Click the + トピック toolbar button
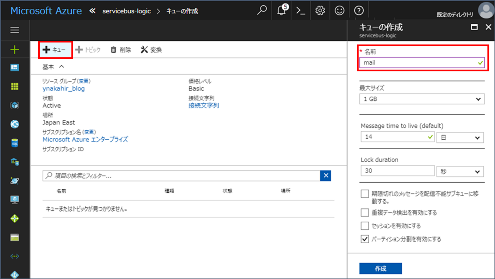The width and height of the screenshot is (495, 279). pos(88,50)
